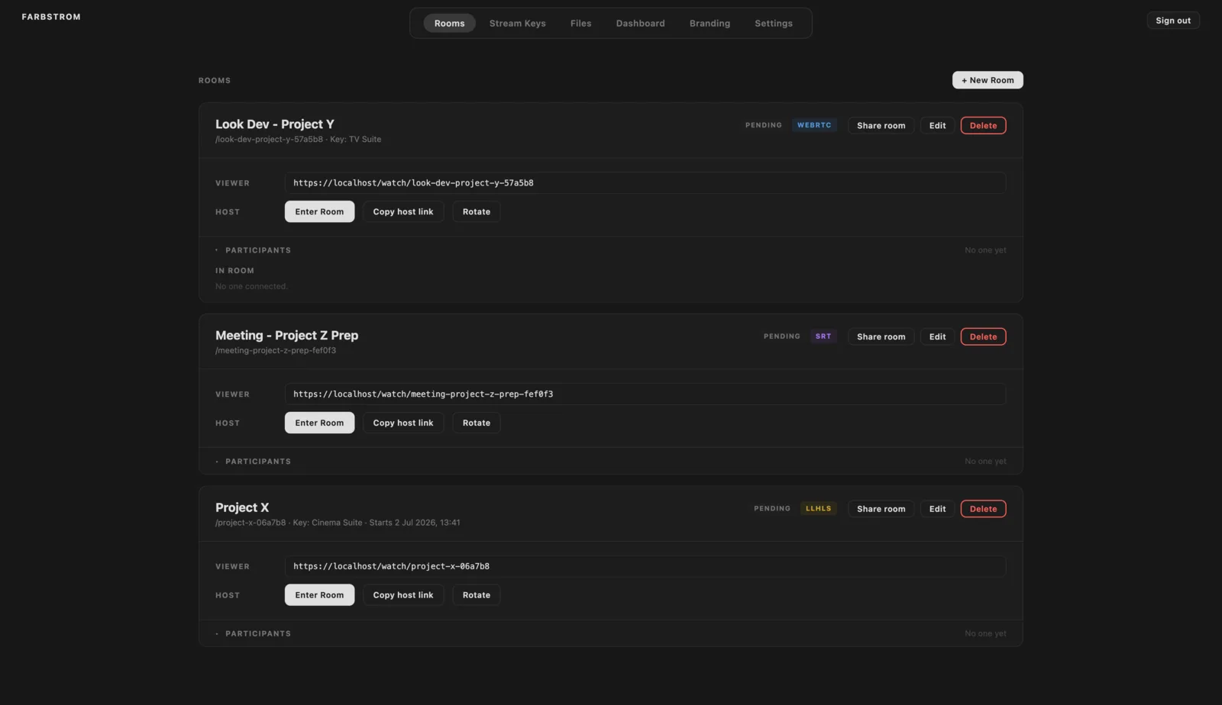Collapse Participants section of Look Dev room
The height and width of the screenshot is (705, 1222).
tap(253, 250)
